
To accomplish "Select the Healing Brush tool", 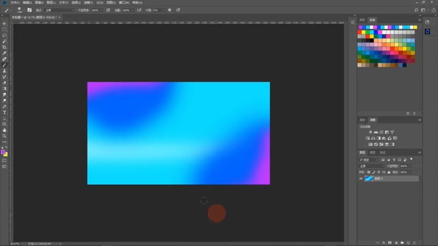I will [4, 59].
